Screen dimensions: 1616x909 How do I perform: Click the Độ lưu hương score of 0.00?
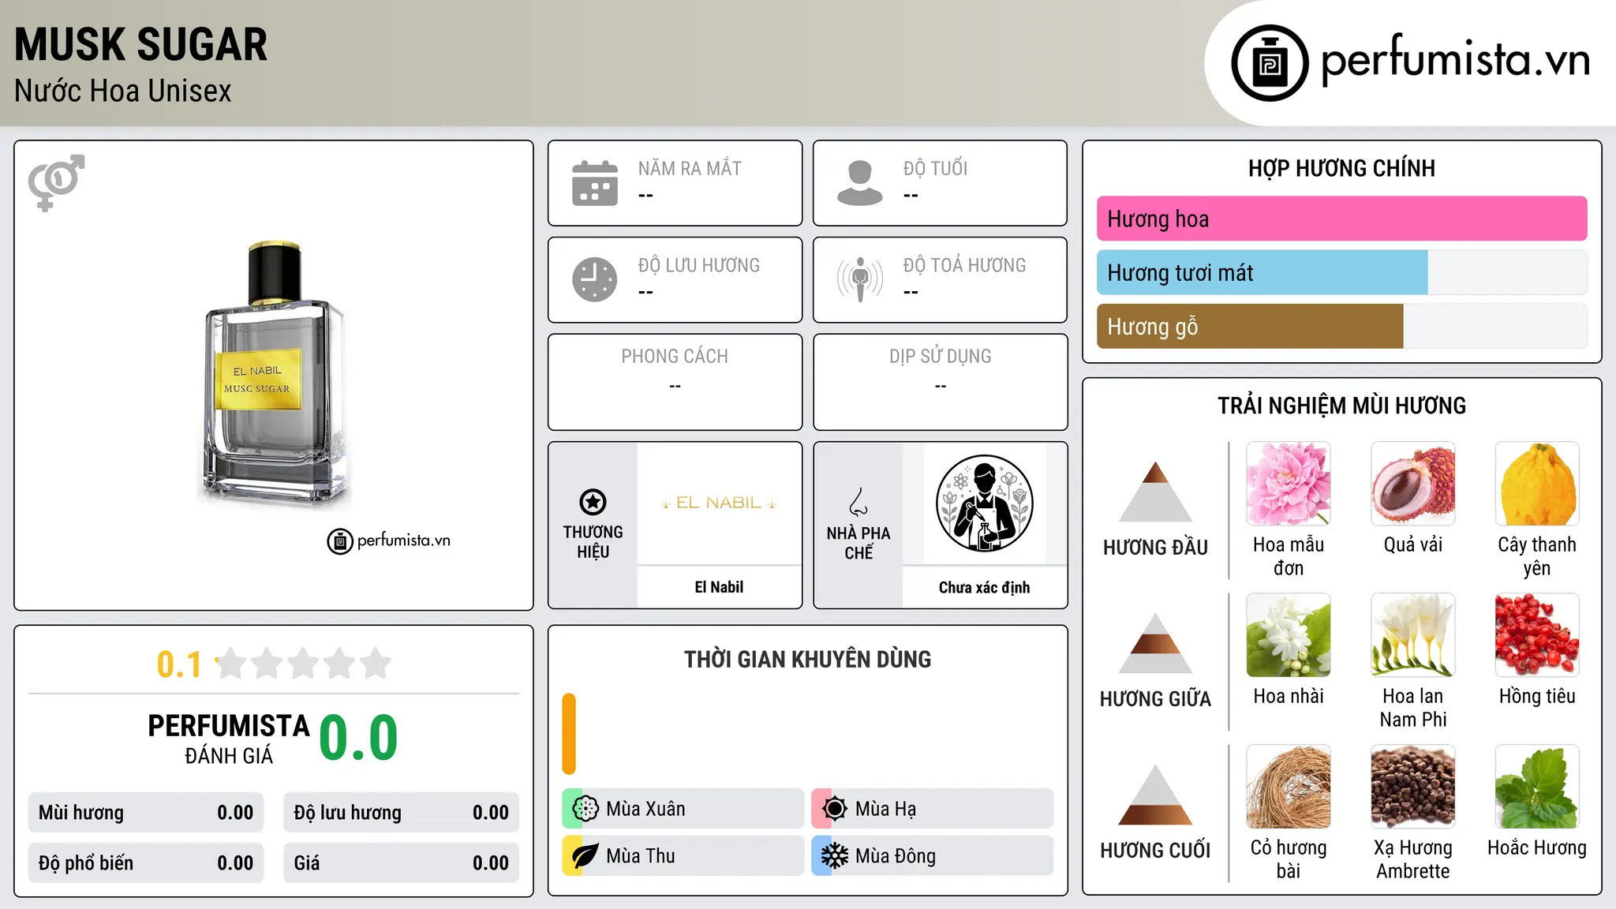pyautogui.click(x=491, y=813)
